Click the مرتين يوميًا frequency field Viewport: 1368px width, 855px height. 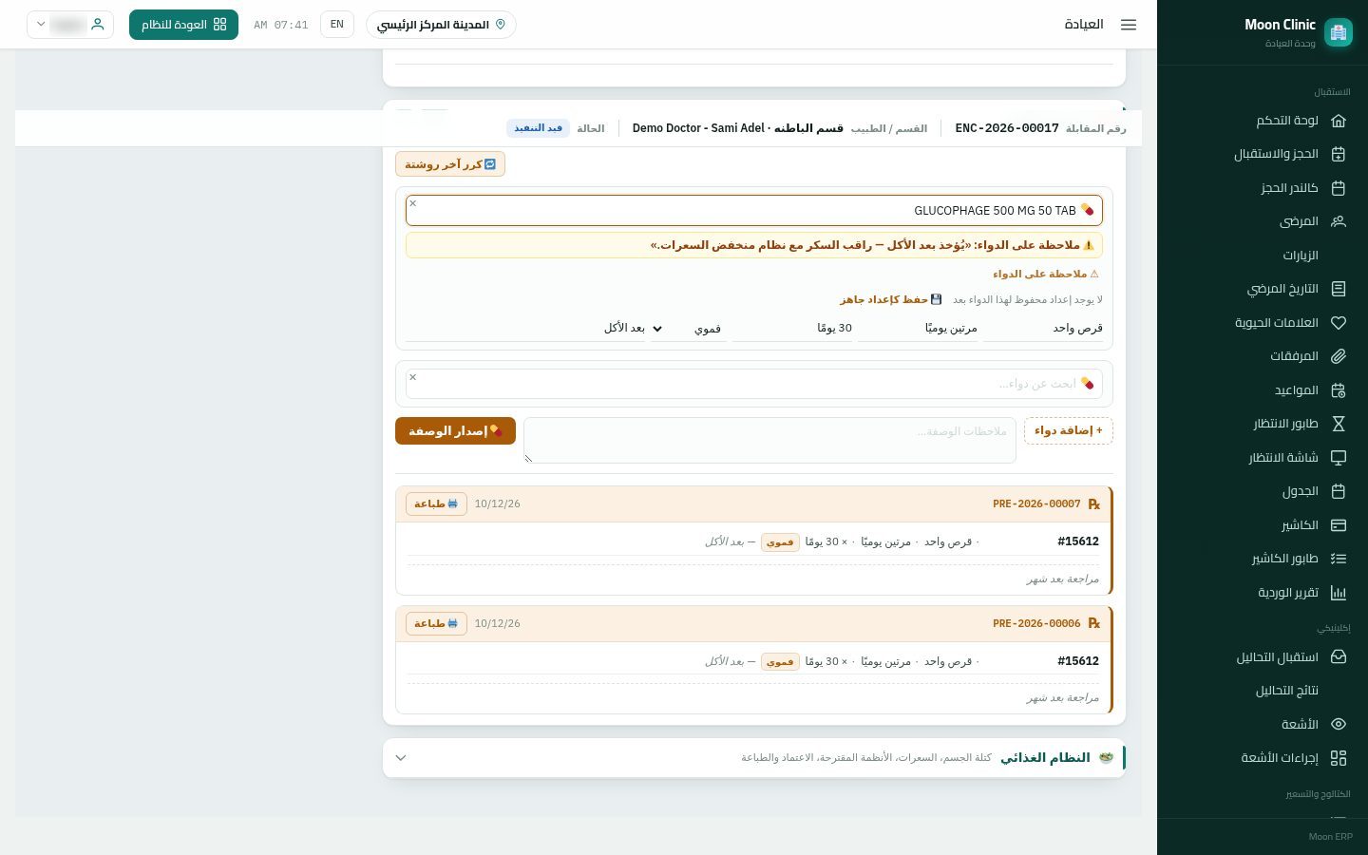pos(920,328)
